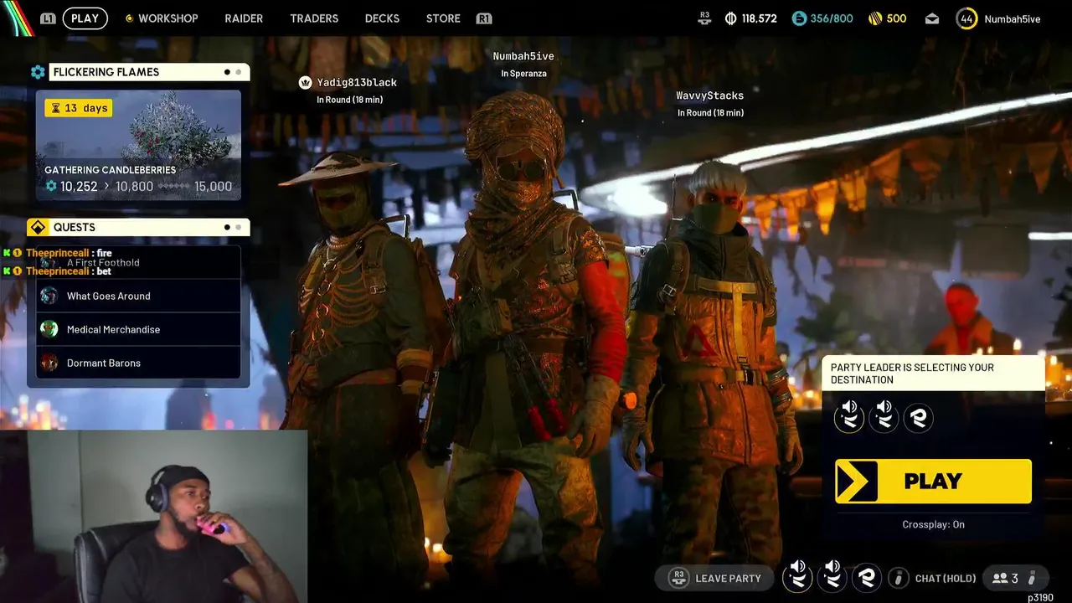The width and height of the screenshot is (1072, 603).
Task: Click the blue currency icon beside 356/800
Action: pyautogui.click(x=799, y=18)
